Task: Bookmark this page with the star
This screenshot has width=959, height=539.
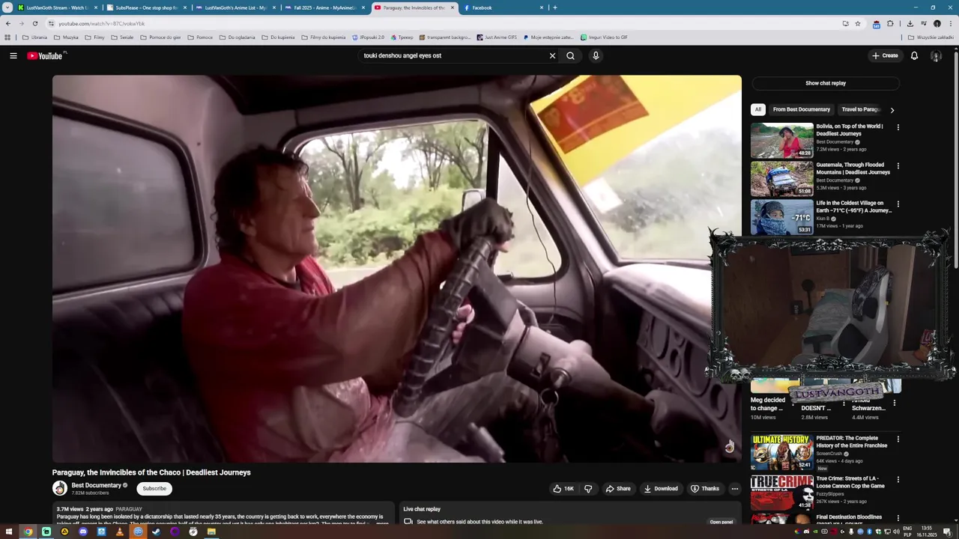Action: click(x=858, y=23)
